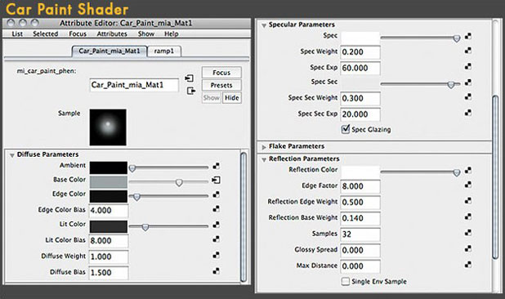This screenshot has width=505, height=299.
Task: Click the Lit Color slider handle
Action: pyautogui.click(x=145, y=227)
